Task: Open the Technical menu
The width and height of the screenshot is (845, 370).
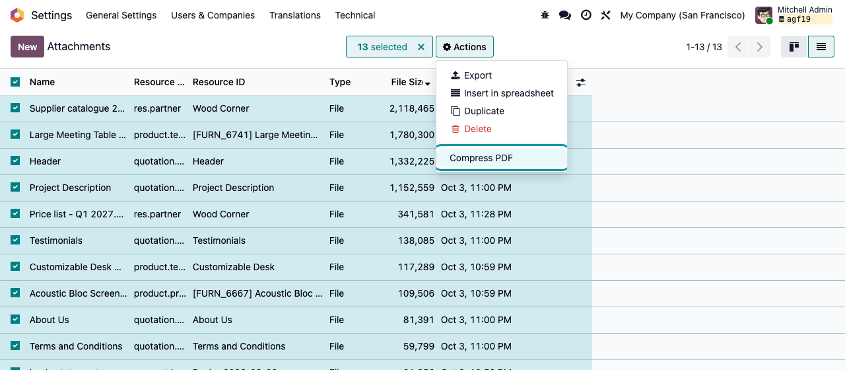Action: pos(355,15)
